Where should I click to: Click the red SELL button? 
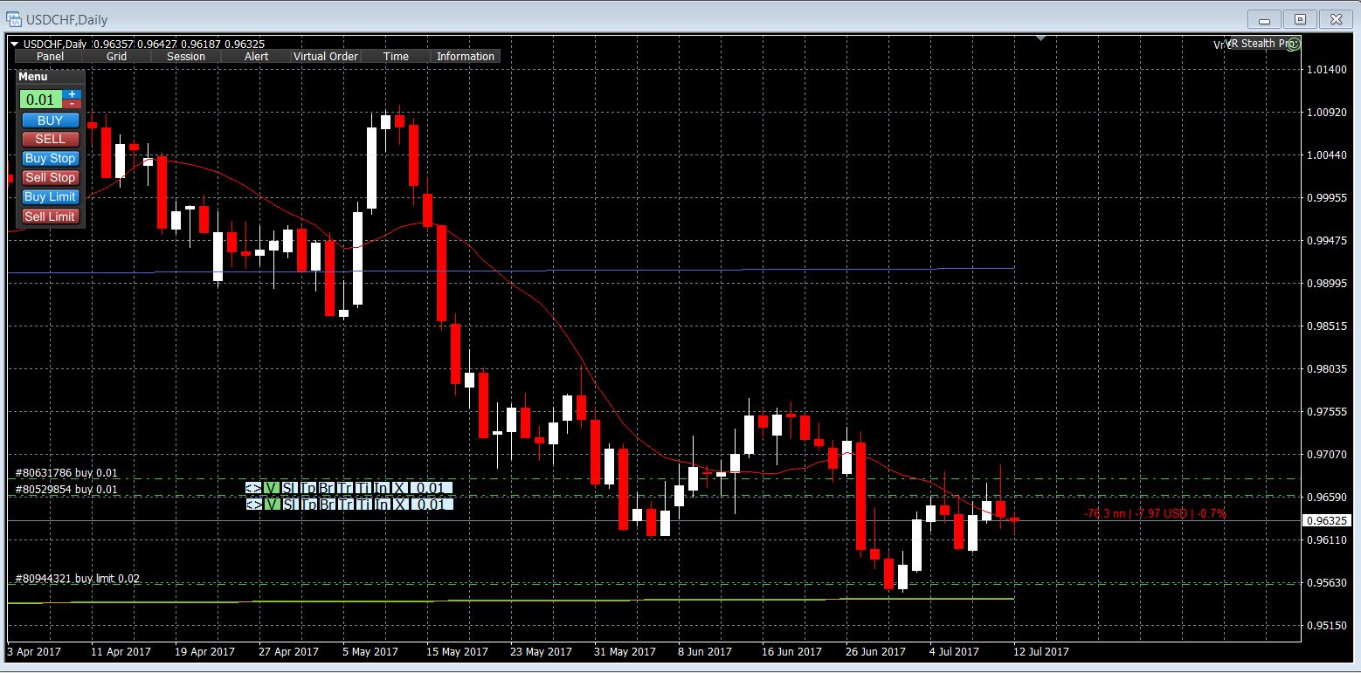tap(50, 140)
